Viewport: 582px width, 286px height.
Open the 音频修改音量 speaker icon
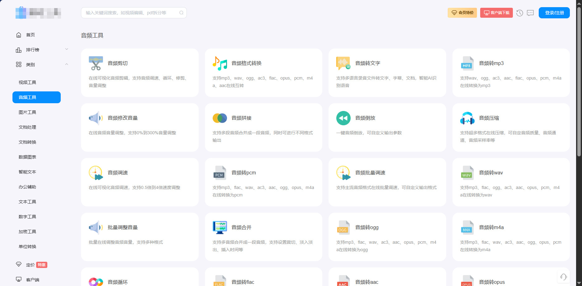click(96, 118)
